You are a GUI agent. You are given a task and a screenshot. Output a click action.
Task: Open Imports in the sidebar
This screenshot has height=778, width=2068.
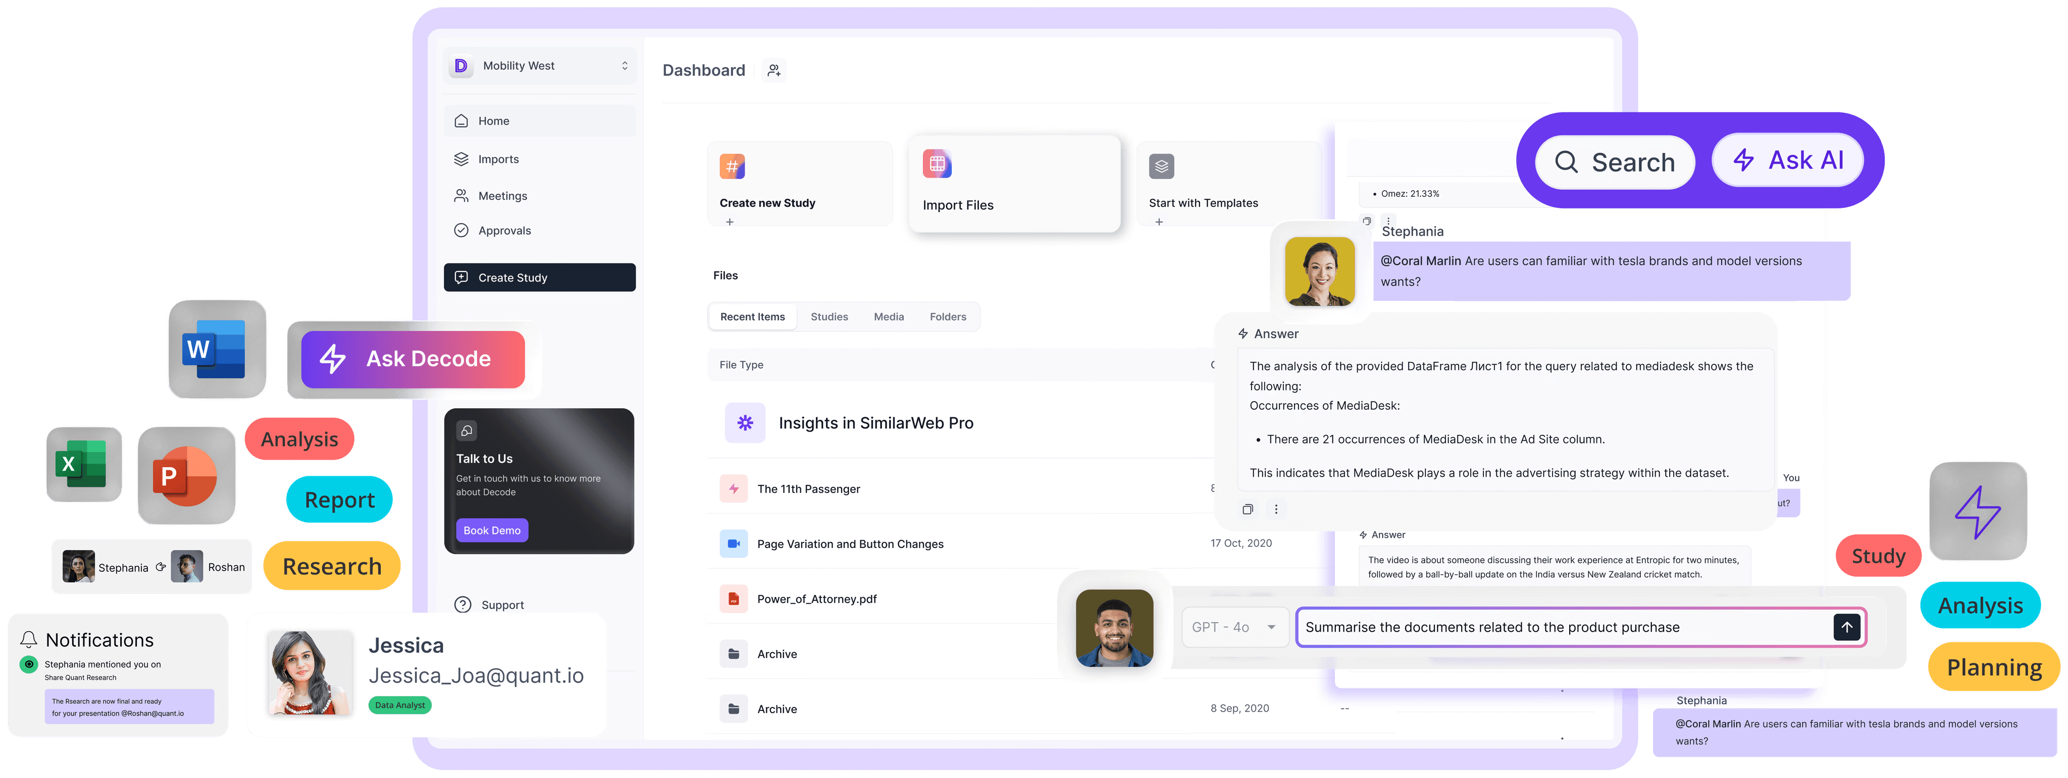click(498, 159)
